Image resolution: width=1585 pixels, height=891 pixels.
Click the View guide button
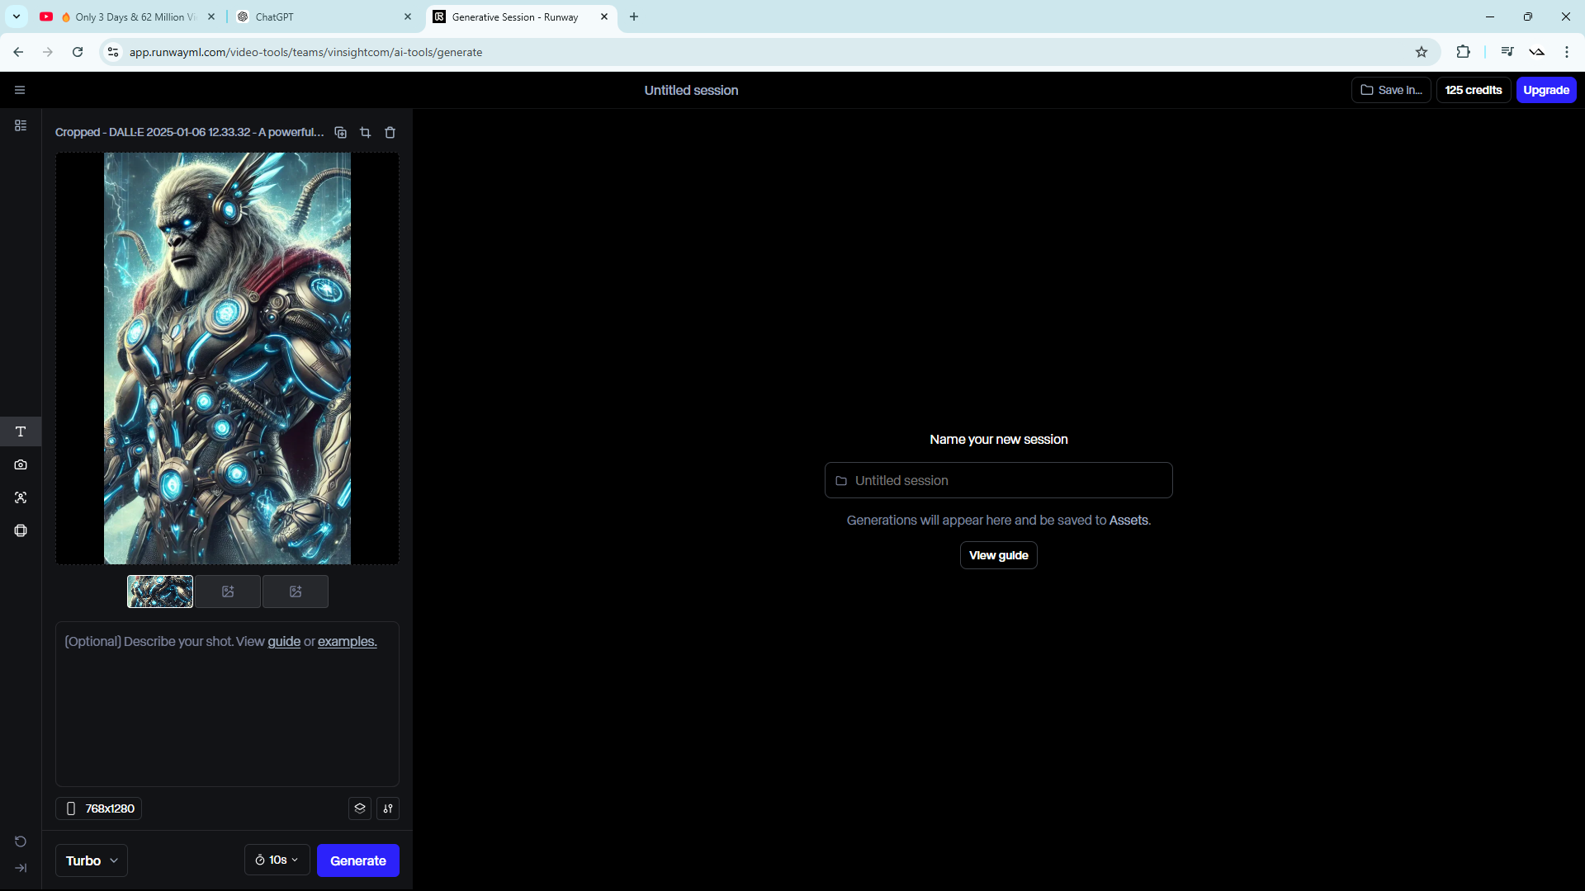998,555
